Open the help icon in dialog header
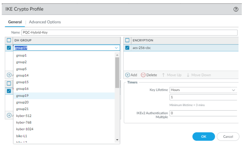 (236, 9)
